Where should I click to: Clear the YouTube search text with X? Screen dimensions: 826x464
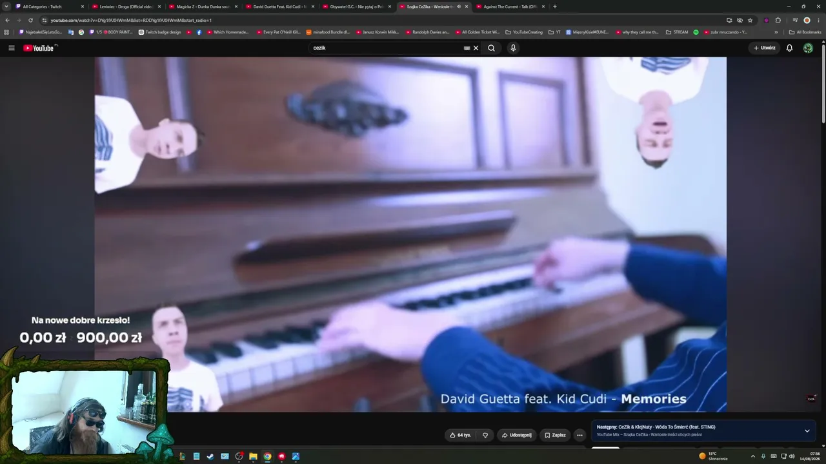click(476, 48)
